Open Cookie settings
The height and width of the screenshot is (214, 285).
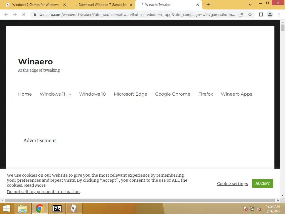tap(232, 184)
